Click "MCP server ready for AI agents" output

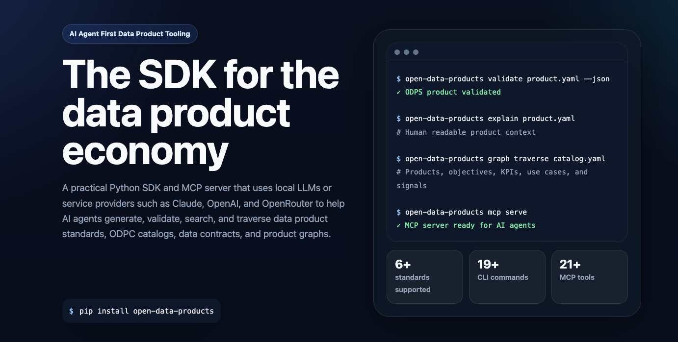466,225
